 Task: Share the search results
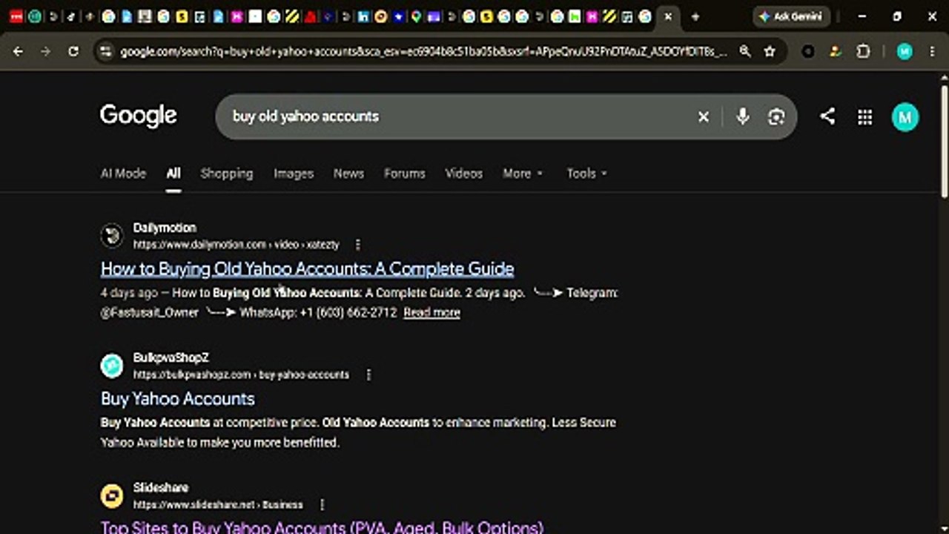point(827,116)
